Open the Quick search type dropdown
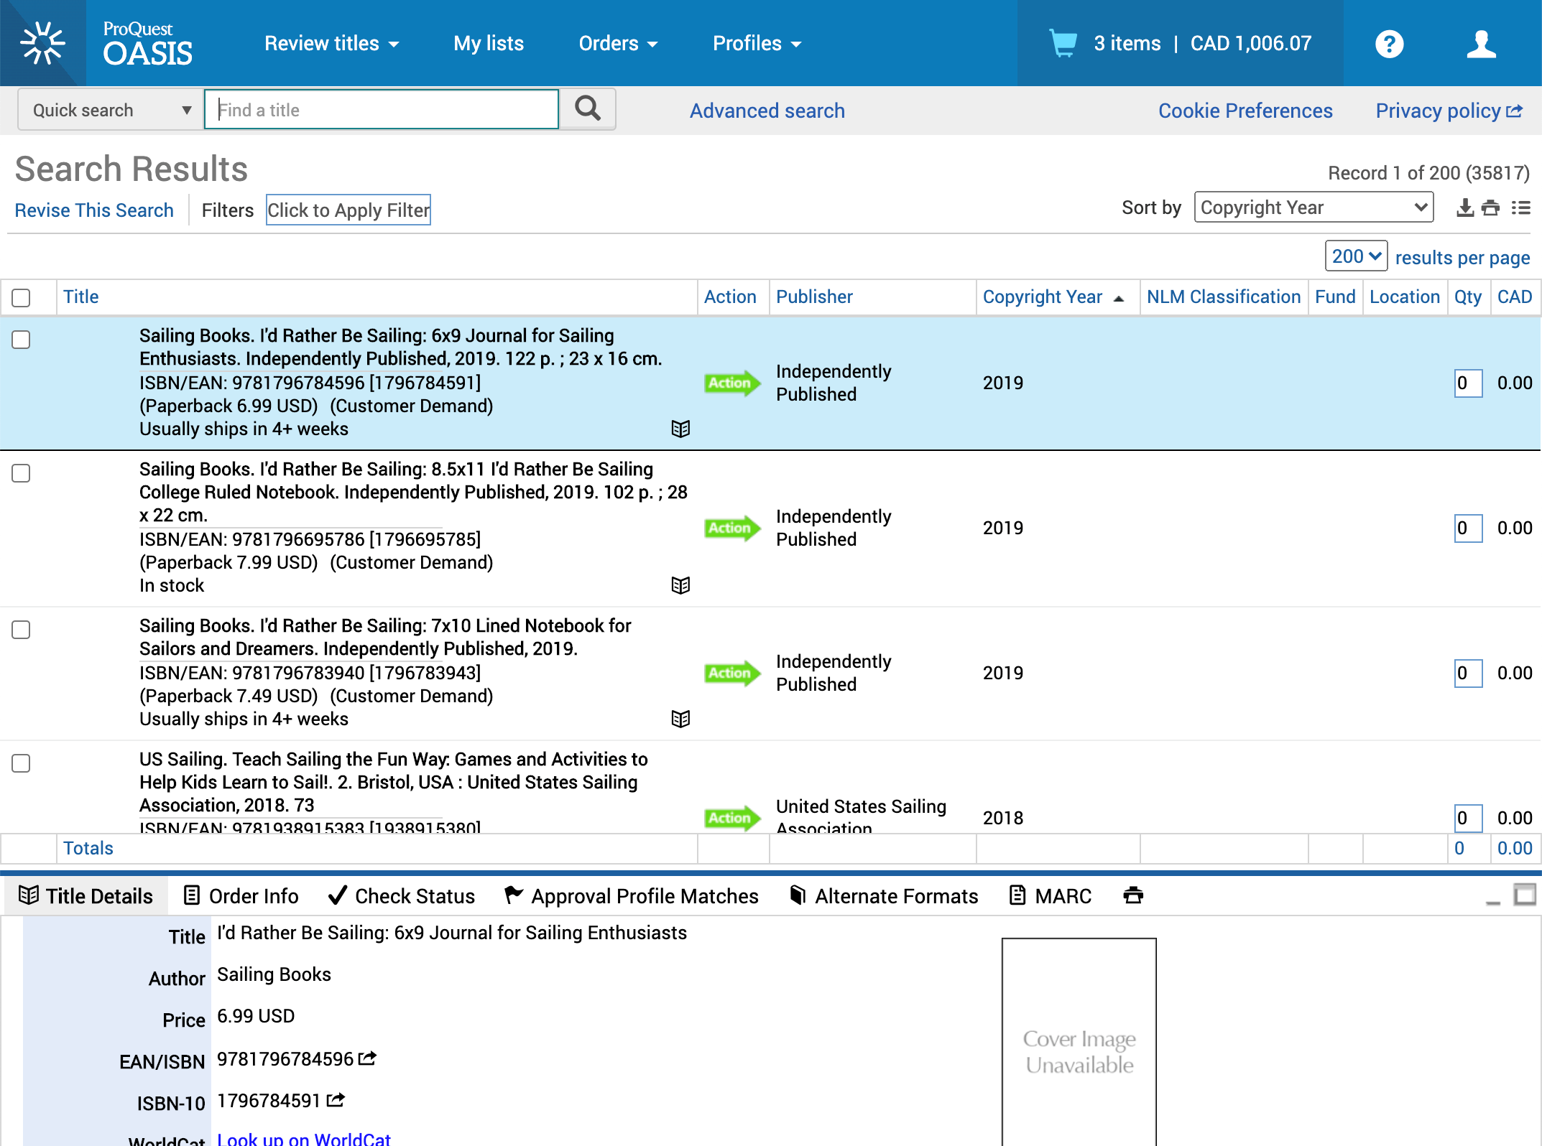This screenshot has height=1146, width=1542. pyautogui.click(x=111, y=110)
